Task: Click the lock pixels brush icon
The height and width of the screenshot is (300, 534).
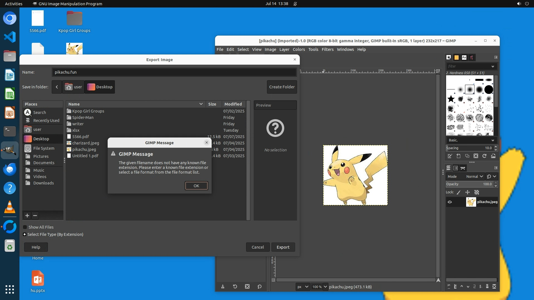Action: (x=459, y=192)
